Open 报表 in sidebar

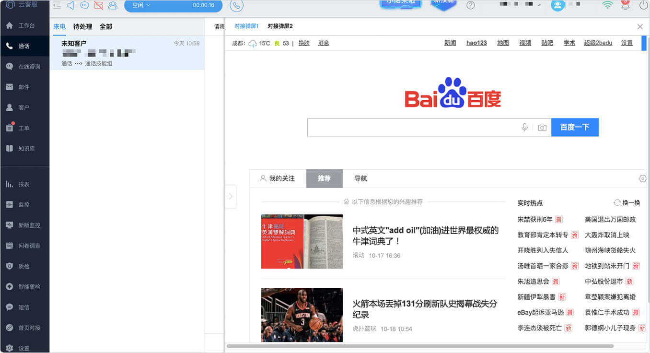[24, 184]
